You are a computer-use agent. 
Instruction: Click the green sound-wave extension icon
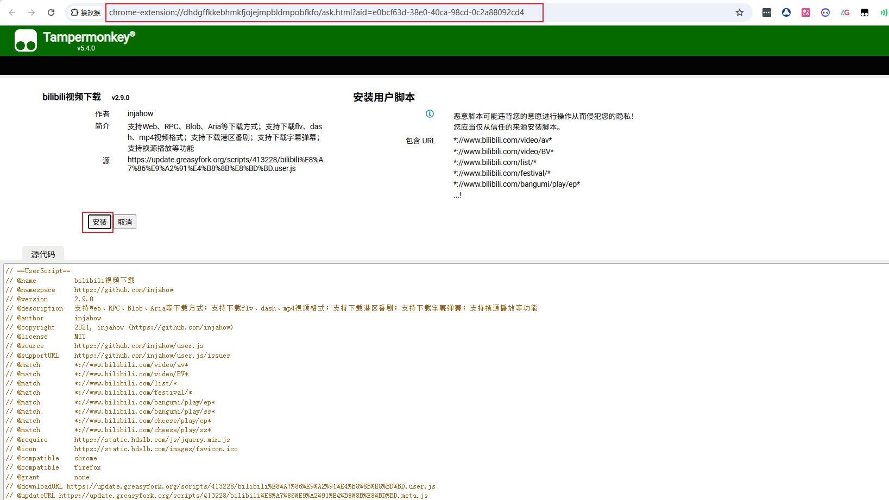point(884,12)
